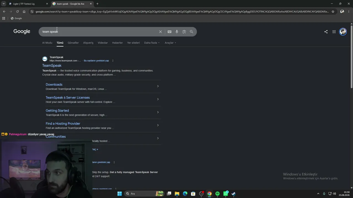Open the browser home page
Viewport: 353px width, 198px height.
pos(24,12)
